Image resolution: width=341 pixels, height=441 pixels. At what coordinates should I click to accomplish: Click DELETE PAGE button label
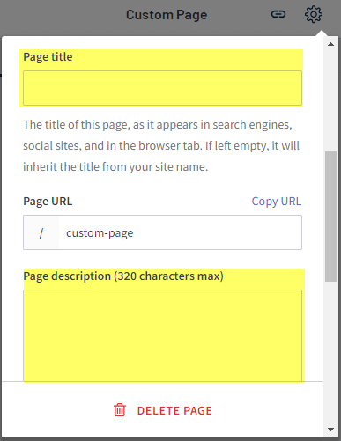click(x=174, y=410)
